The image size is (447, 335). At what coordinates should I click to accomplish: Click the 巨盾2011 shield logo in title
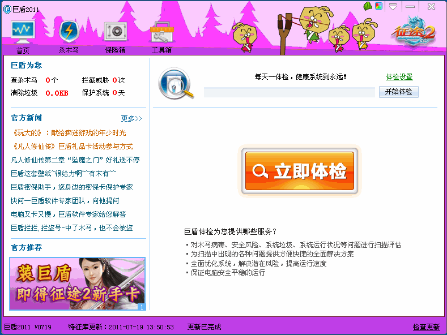coord(7,9)
